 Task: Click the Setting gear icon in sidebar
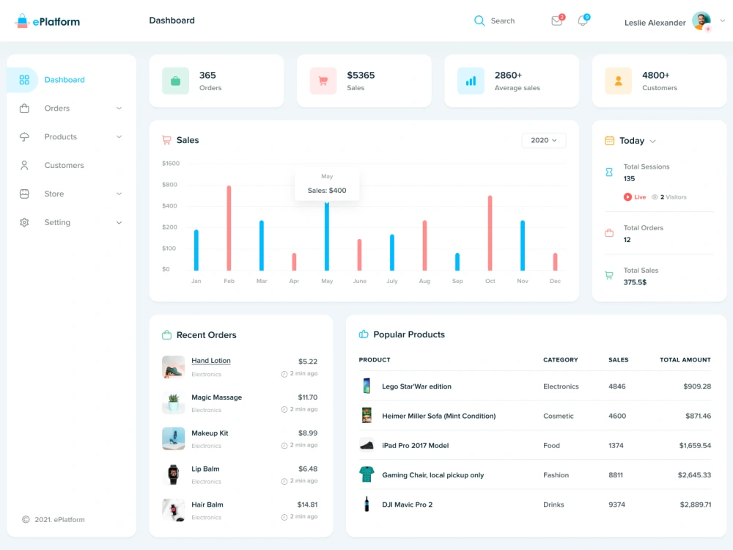point(24,223)
